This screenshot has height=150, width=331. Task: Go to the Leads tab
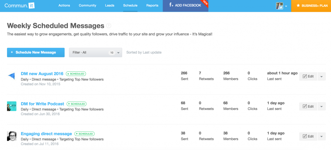point(110,6)
